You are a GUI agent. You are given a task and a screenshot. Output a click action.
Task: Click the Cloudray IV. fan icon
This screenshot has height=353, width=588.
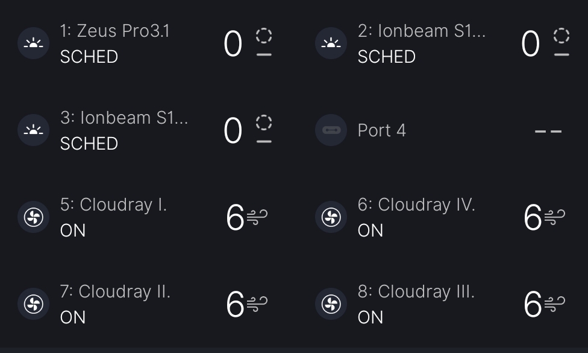pos(331,217)
